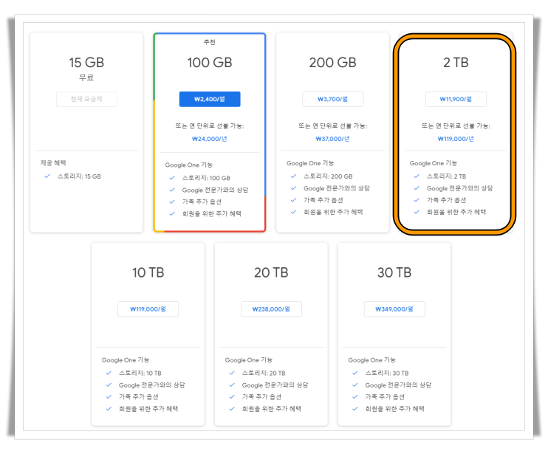Click 가족 추가 옵션 in 200 GB card
Screen dimensions: 548x454
[x=323, y=200]
